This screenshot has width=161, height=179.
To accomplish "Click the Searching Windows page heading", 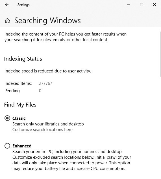I will click(x=47, y=21).
